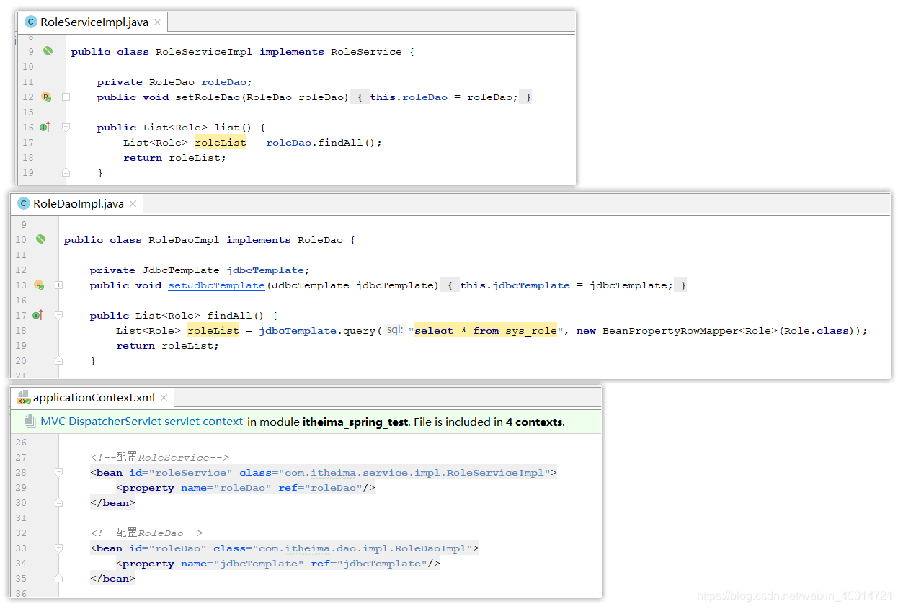Click "return roleList;" in RoleServiceImpl

[174, 158]
